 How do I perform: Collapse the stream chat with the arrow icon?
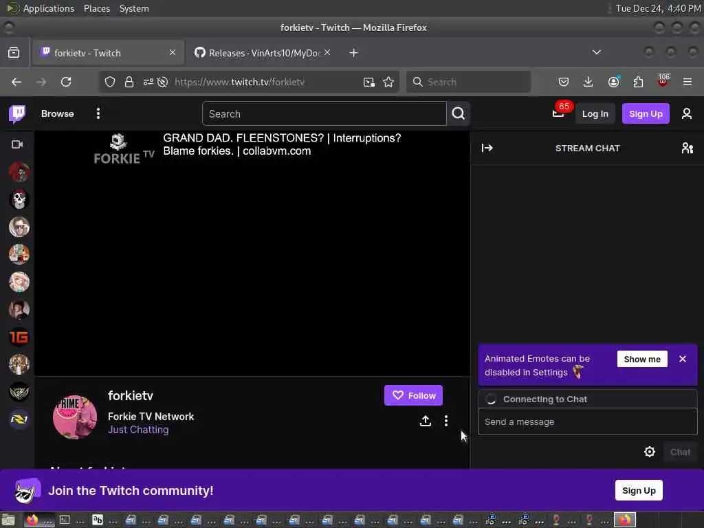[487, 148]
